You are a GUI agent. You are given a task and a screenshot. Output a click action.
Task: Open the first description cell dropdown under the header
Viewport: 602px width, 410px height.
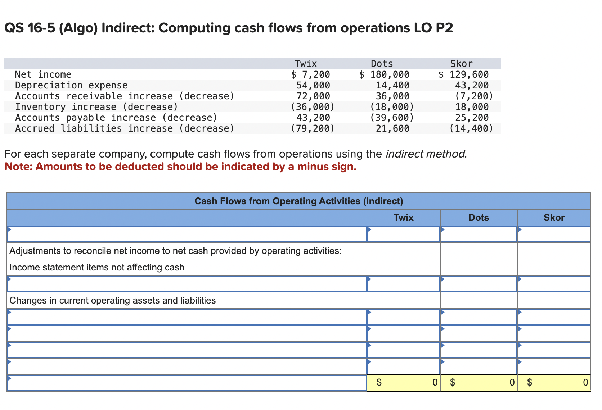[180, 234]
